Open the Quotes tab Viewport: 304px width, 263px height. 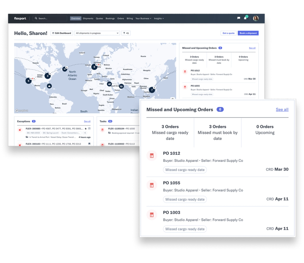point(100,18)
